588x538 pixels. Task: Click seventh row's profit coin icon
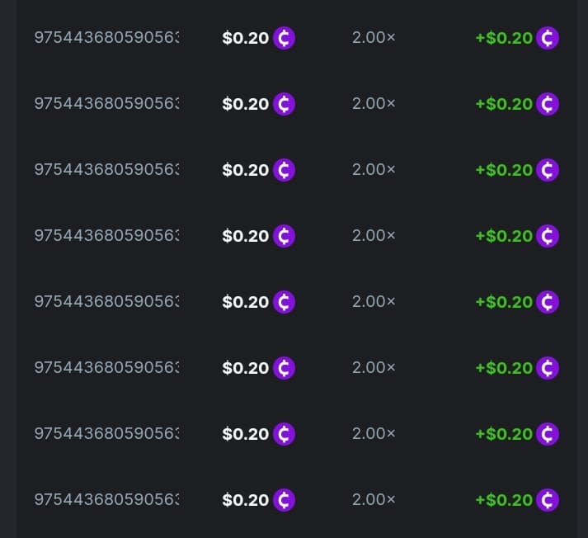[x=547, y=434]
